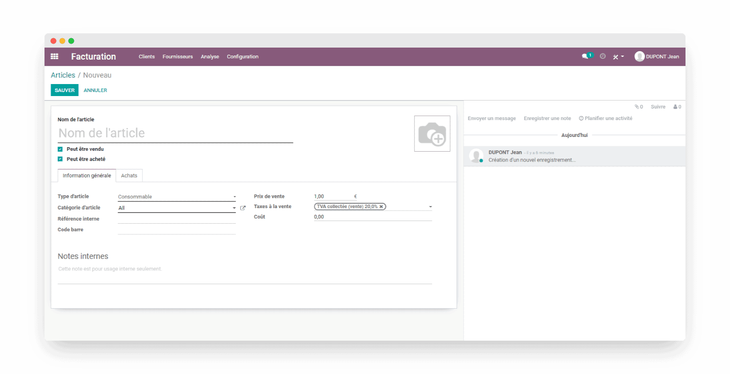Click the camera image placeholder to add photo
Viewport: 730px width, 374px height.
click(x=432, y=133)
